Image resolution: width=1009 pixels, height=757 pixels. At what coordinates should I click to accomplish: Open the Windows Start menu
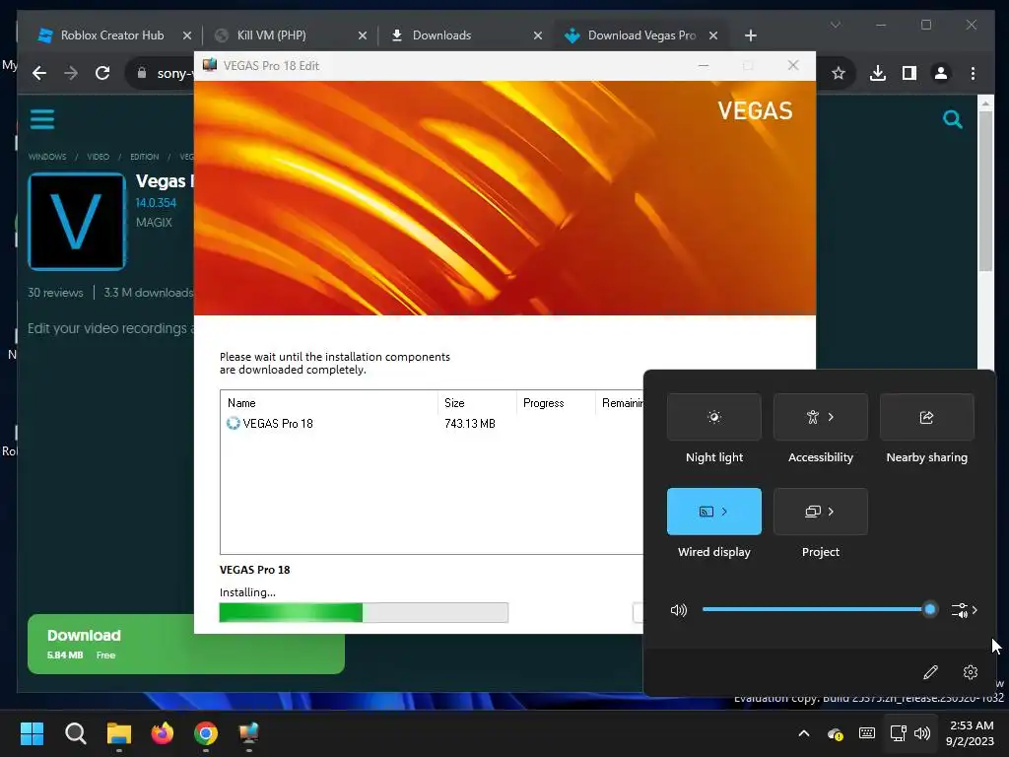pos(32,733)
